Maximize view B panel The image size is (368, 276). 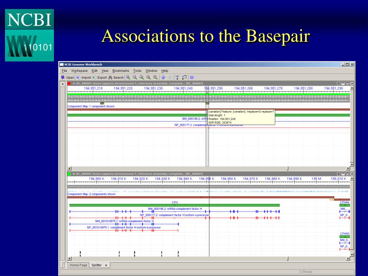pyautogui.click(x=348, y=174)
